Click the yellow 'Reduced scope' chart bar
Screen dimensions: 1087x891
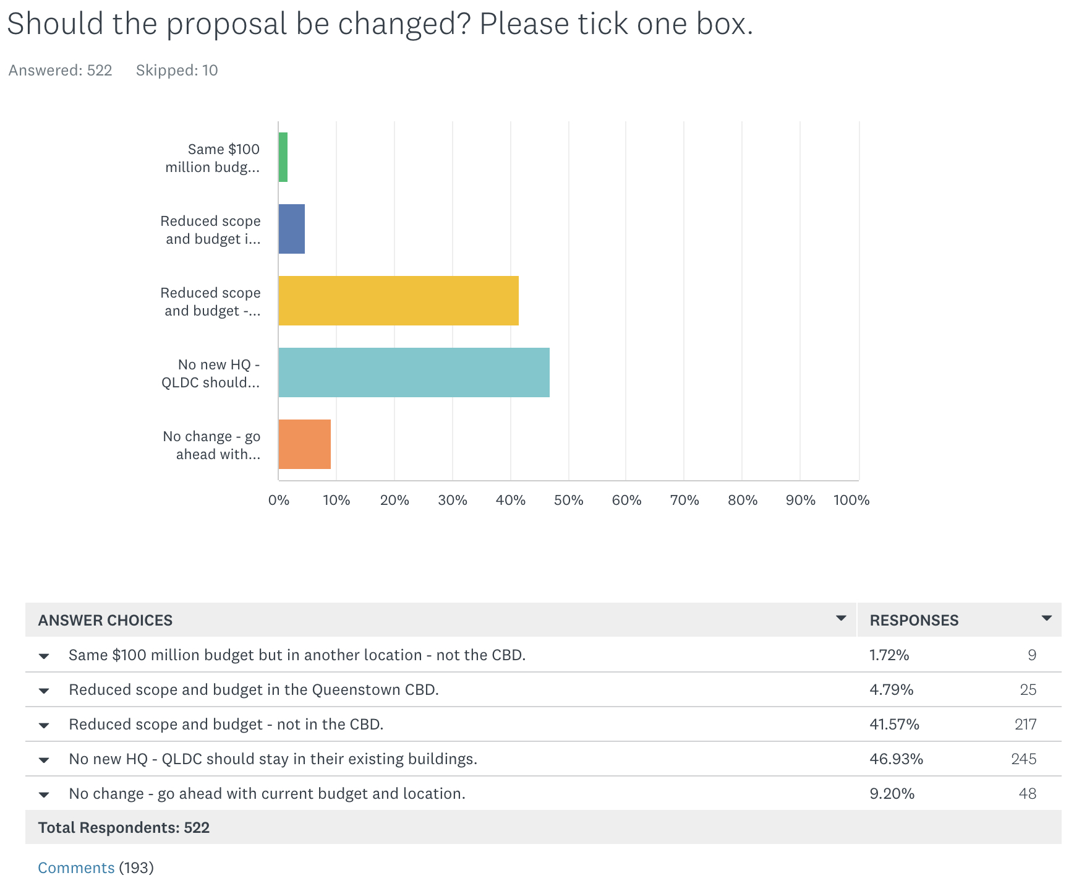click(398, 301)
